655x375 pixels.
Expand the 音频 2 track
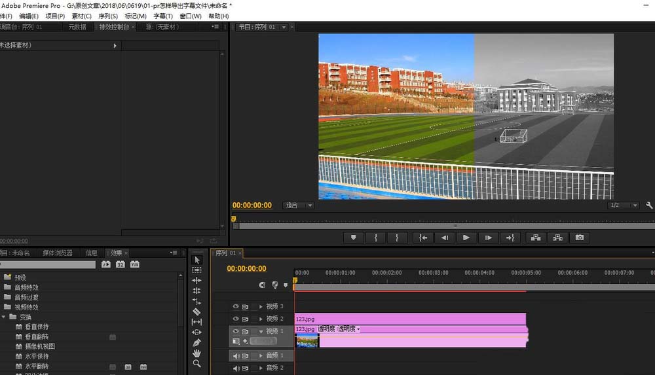[261, 368]
